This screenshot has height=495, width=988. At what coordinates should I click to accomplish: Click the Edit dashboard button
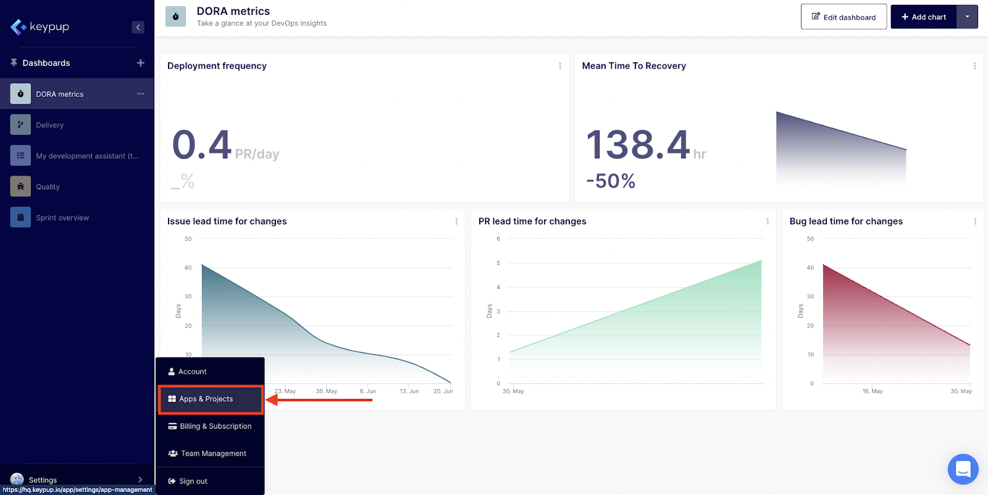tap(844, 17)
